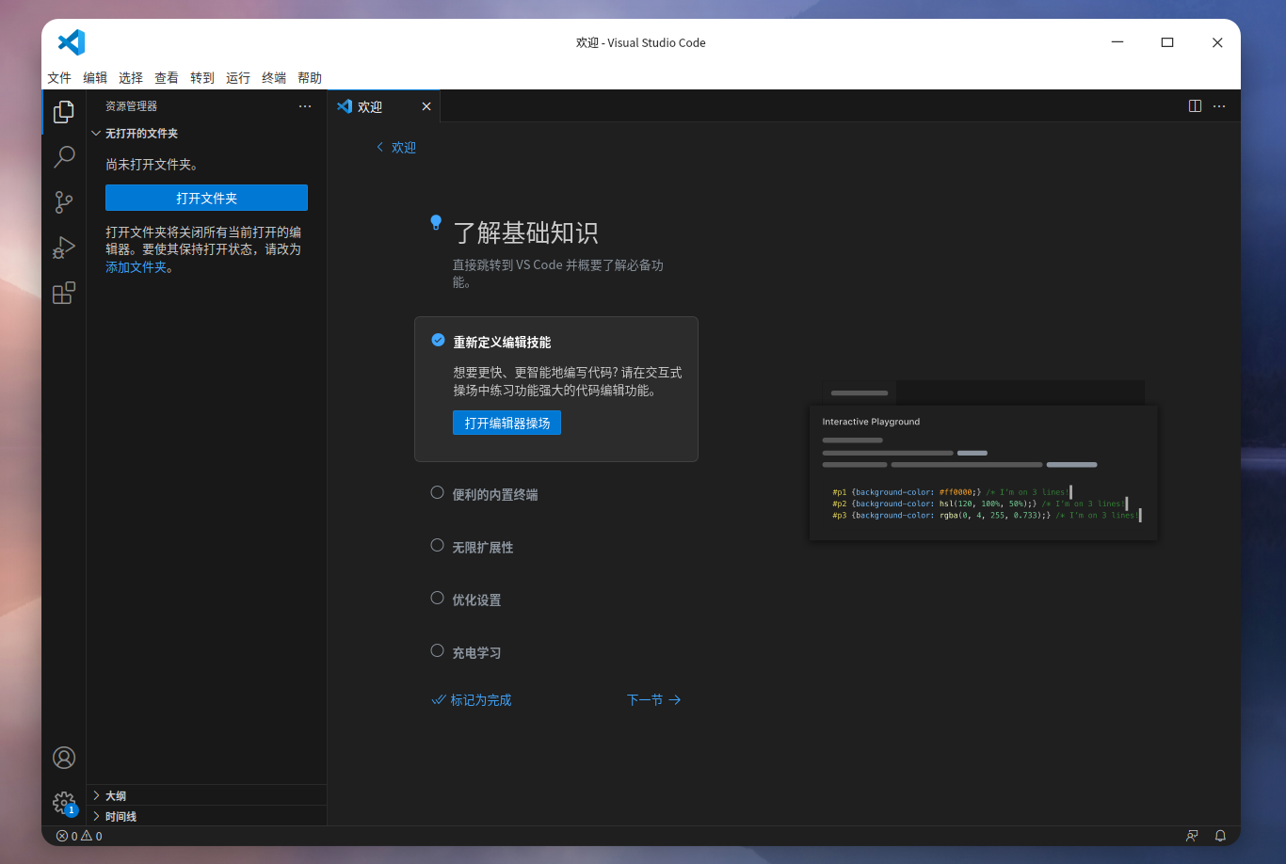
Task: Close the 欢迎 tab
Action: point(426,106)
